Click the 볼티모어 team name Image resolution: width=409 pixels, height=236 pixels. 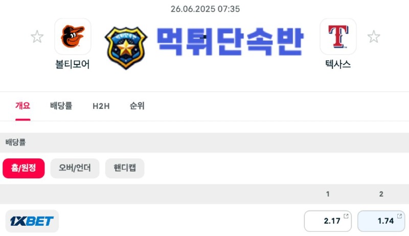(73, 64)
